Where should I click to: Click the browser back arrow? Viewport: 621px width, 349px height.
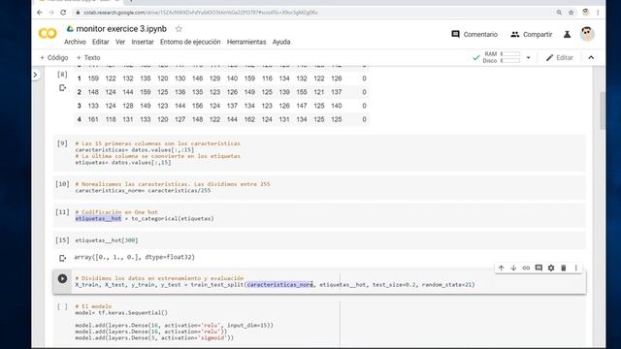(40, 13)
